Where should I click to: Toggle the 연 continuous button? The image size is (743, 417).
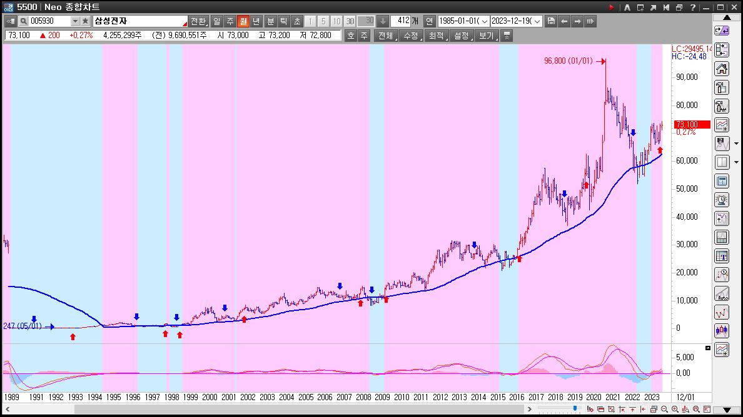pos(429,21)
